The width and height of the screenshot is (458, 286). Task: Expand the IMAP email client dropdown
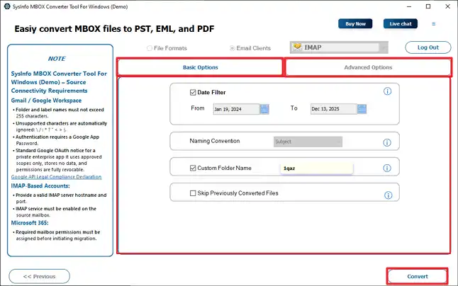coord(384,47)
